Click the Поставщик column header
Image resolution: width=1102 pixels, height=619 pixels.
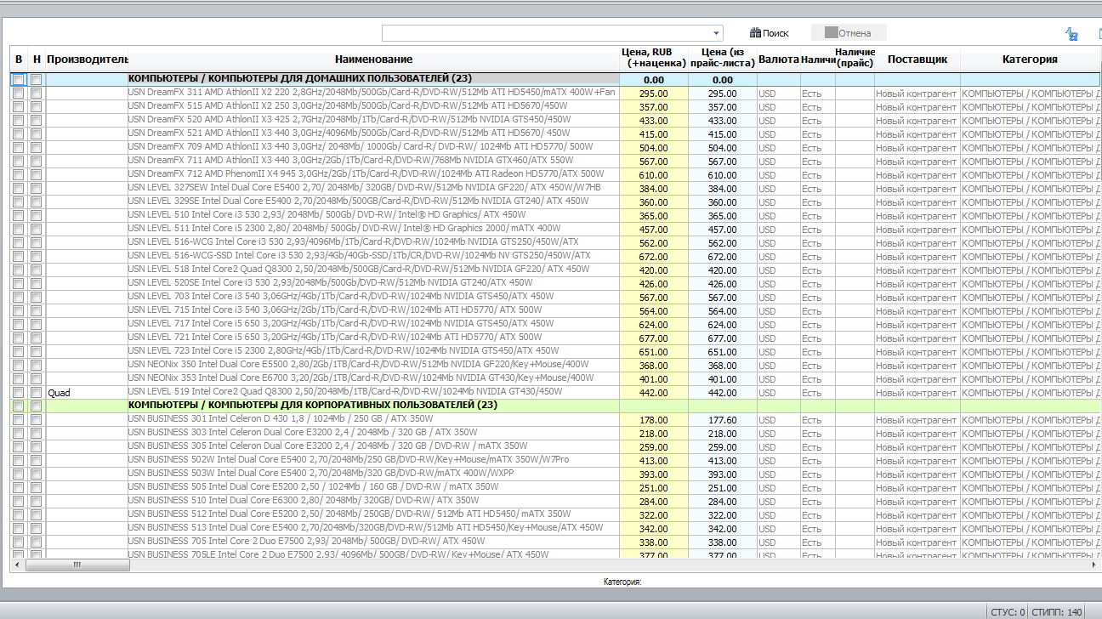[x=917, y=59]
